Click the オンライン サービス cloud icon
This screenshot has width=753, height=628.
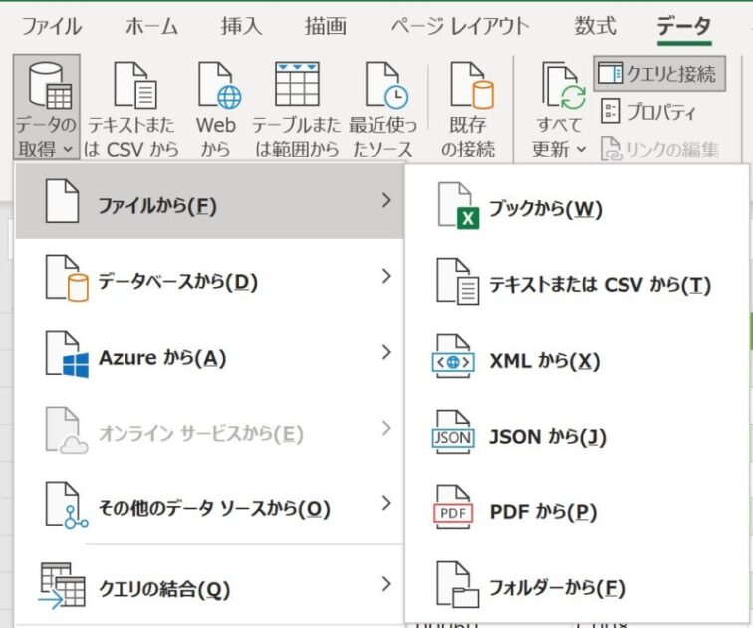[67, 431]
